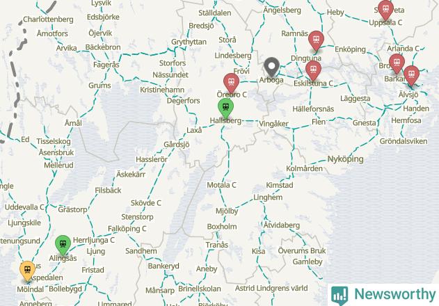Click the gray location pin at Arboga
The height and width of the screenshot is (306, 439).
pos(271,67)
